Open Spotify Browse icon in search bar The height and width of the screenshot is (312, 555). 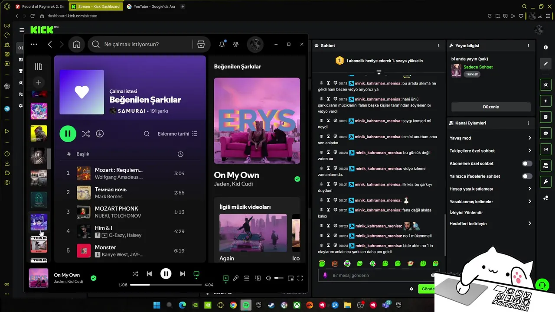[x=201, y=44]
